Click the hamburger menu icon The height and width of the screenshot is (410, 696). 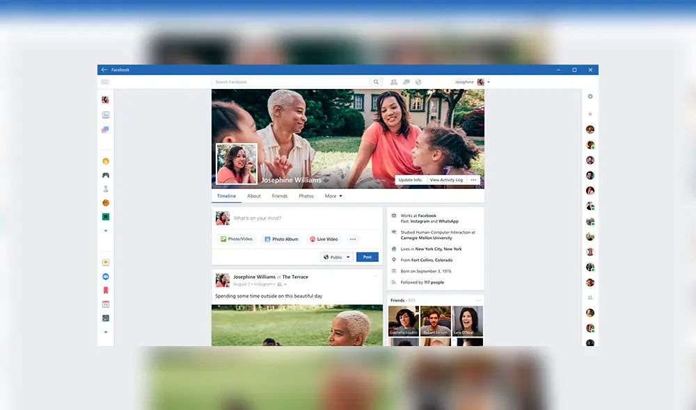pos(105,81)
